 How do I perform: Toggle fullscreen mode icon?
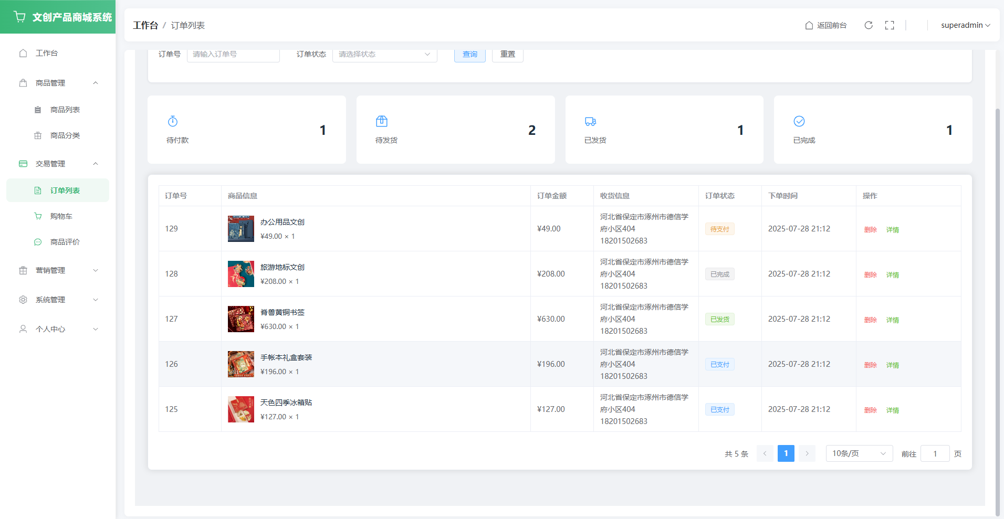pyautogui.click(x=890, y=25)
